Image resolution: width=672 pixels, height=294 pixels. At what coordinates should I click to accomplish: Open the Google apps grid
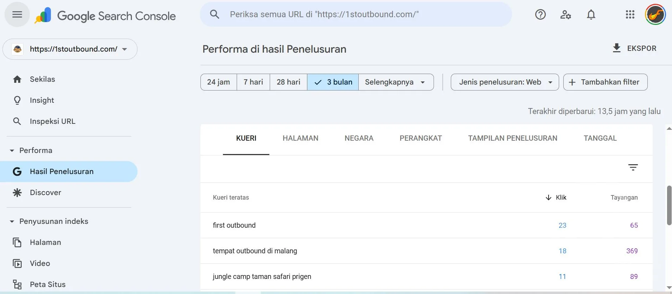(x=630, y=15)
